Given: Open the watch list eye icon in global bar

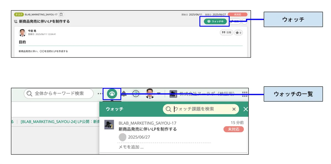Looking at the screenshot, I should pos(112,94).
